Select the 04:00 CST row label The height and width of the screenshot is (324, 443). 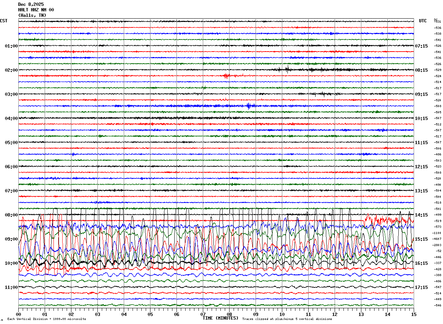point(11,118)
